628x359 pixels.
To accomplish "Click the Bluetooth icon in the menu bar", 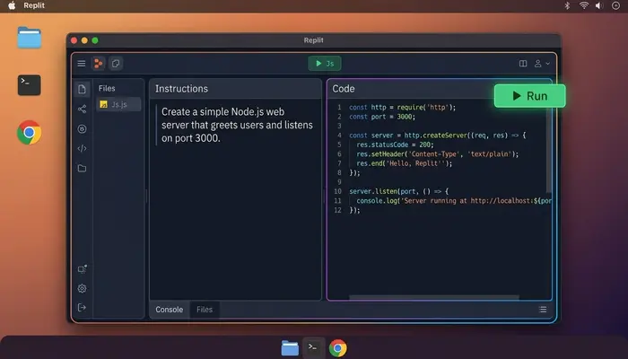I will [567, 5].
